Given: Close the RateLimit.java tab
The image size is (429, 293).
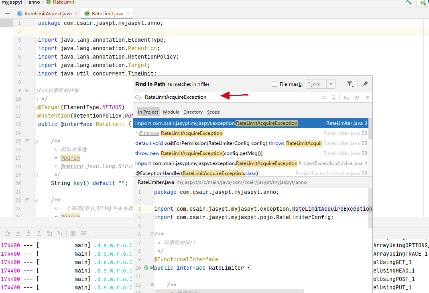Looking at the screenshot, I should point(128,13).
